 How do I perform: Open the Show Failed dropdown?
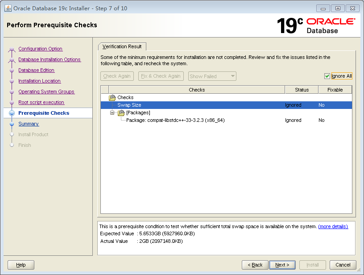(212, 76)
